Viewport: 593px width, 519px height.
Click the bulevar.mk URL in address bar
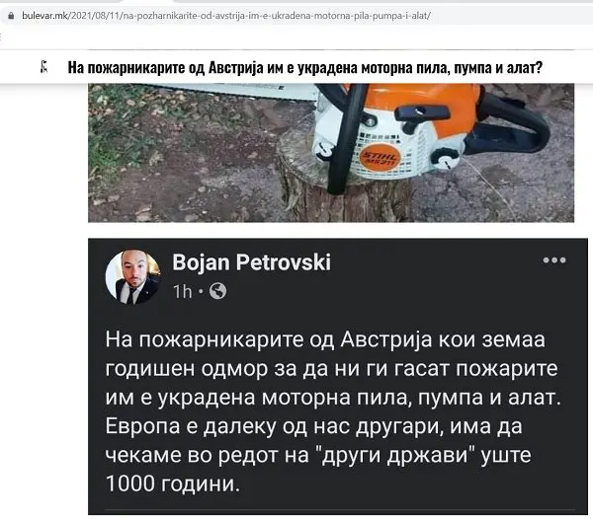(x=226, y=16)
